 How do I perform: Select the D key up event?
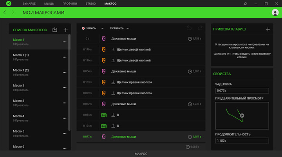[x=141, y=126]
